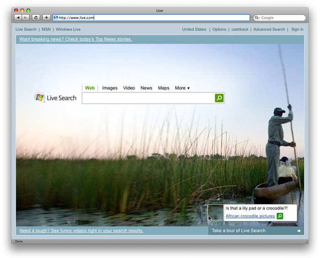Go back with the browser back arrow
320x258 pixels.
coord(18,17)
